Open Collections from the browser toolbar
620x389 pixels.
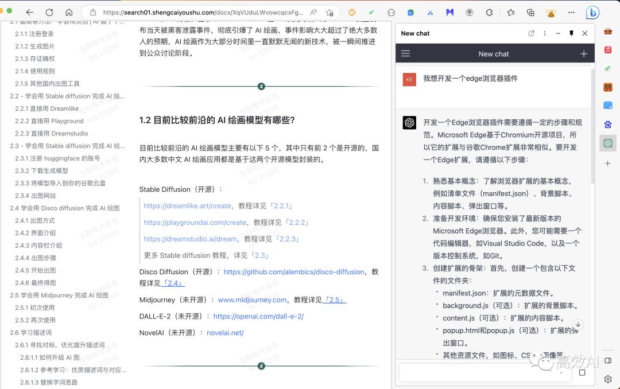point(530,13)
